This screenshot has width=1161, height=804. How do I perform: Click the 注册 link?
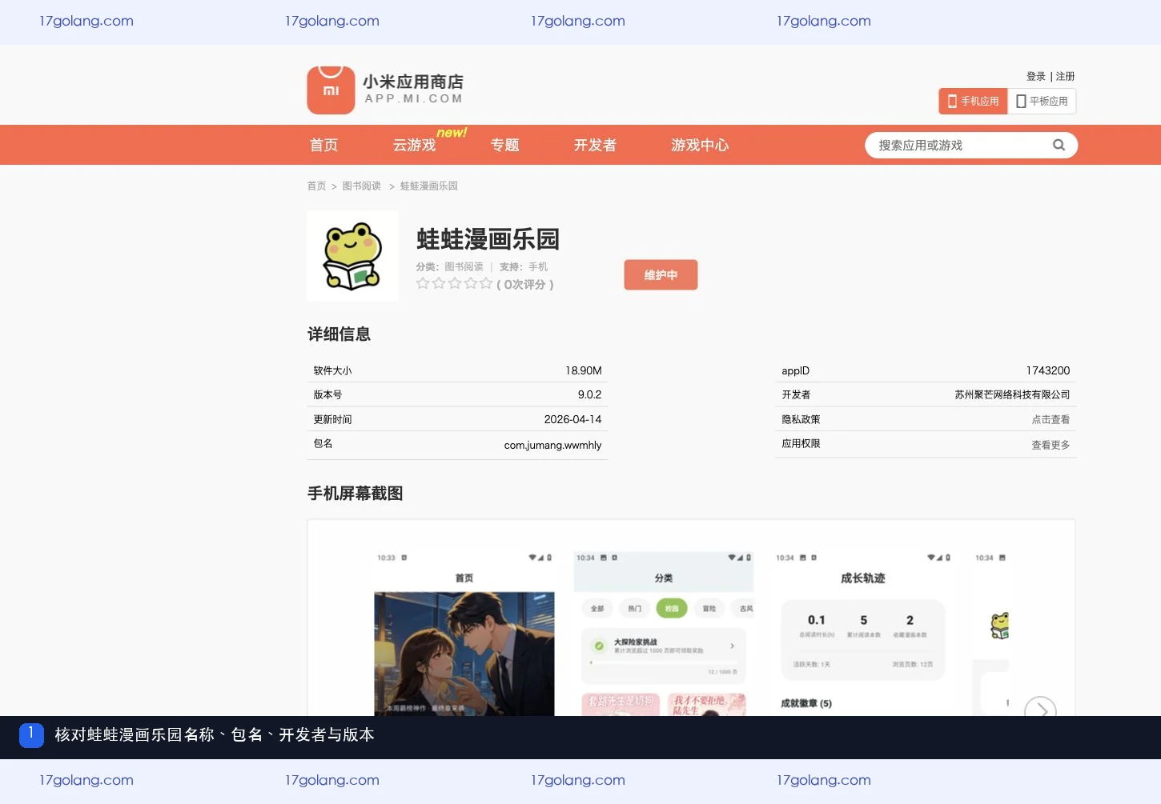(1065, 76)
